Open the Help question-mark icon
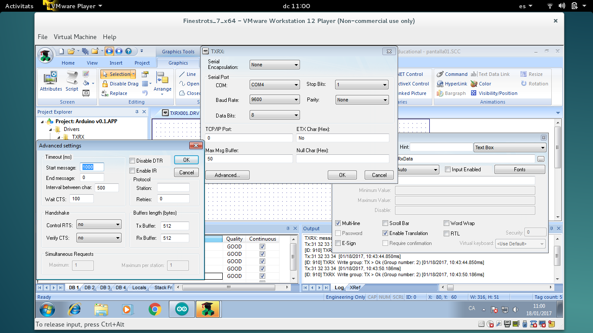 tap(128, 51)
